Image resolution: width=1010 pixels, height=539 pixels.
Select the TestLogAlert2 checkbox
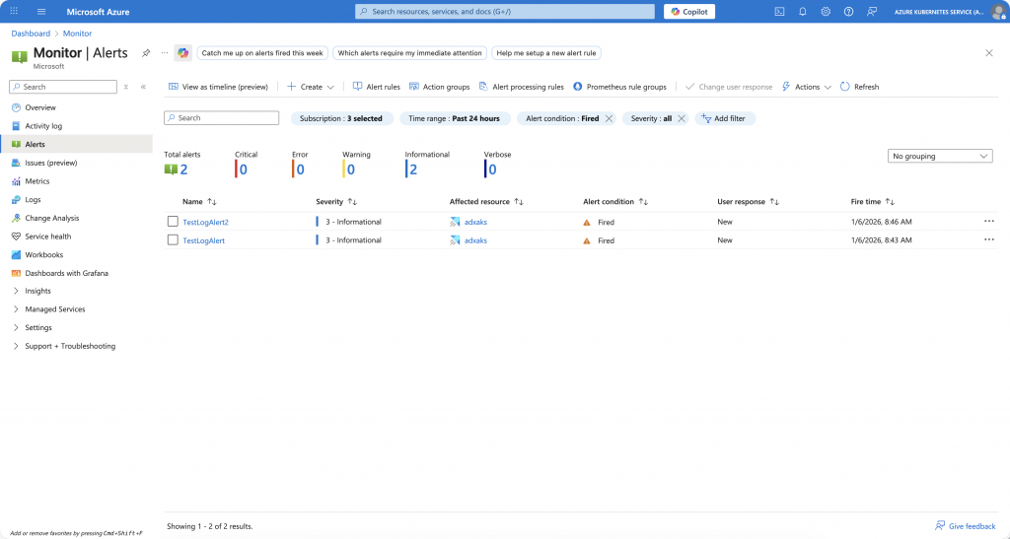pyautogui.click(x=173, y=222)
